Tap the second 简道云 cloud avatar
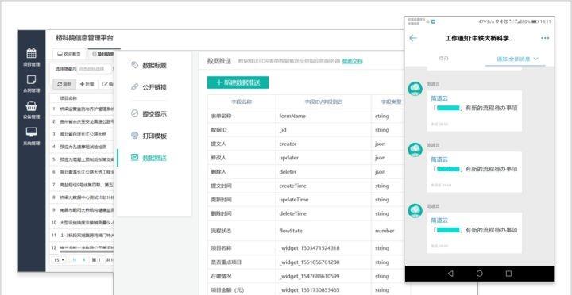The width and height of the screenshot is (572, 295). (x=415, y=150)
